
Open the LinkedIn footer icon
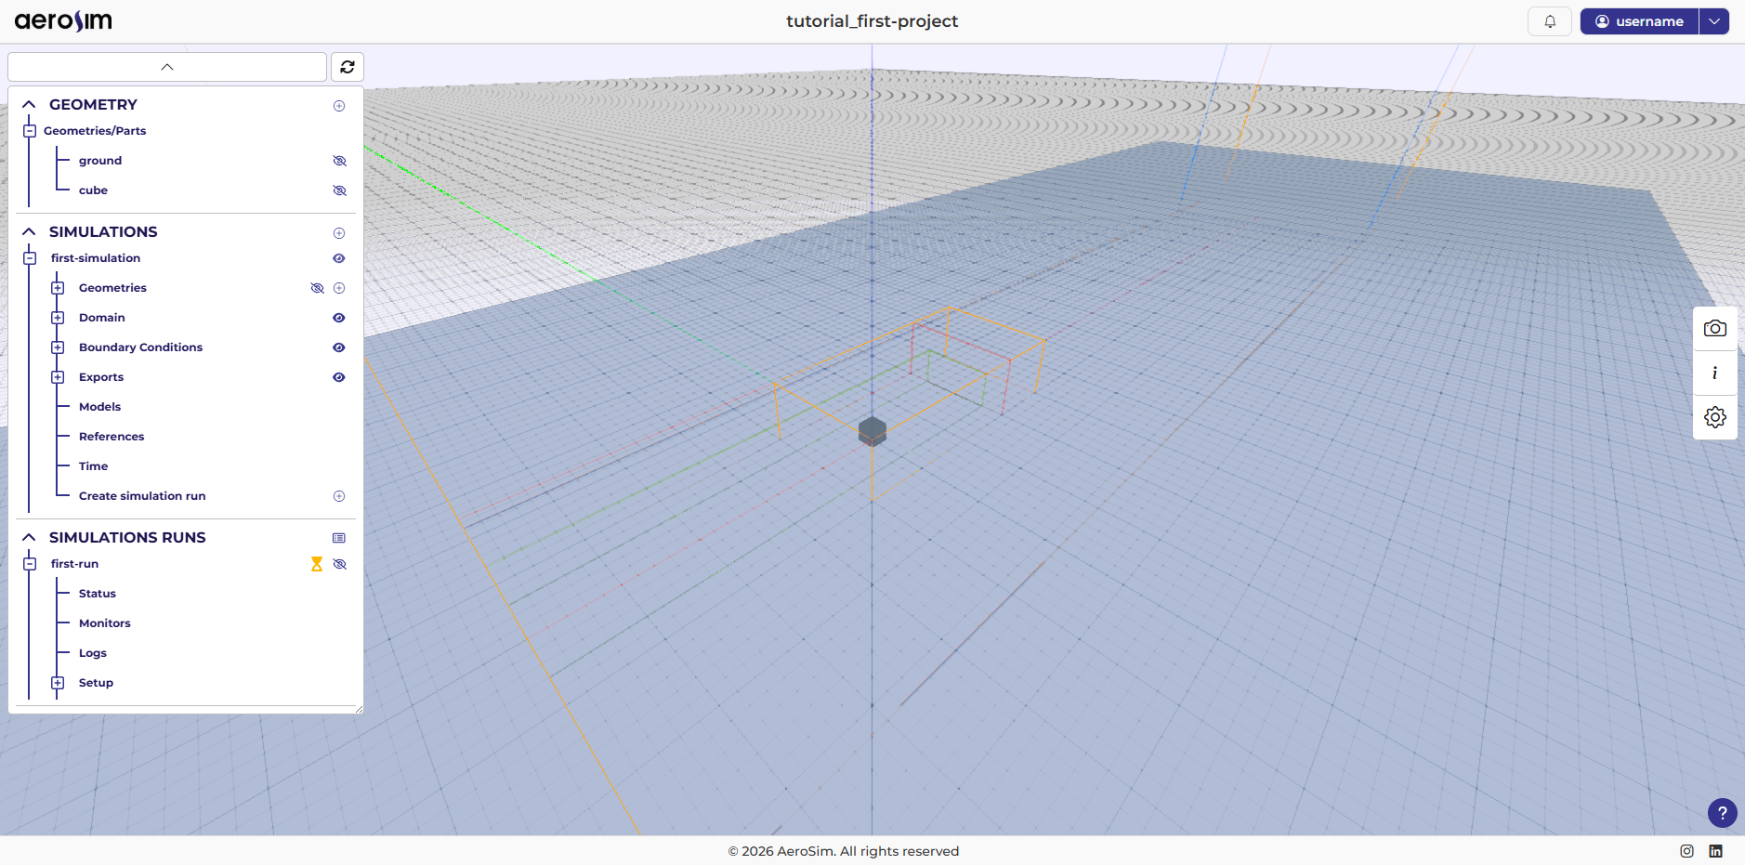1715,851
